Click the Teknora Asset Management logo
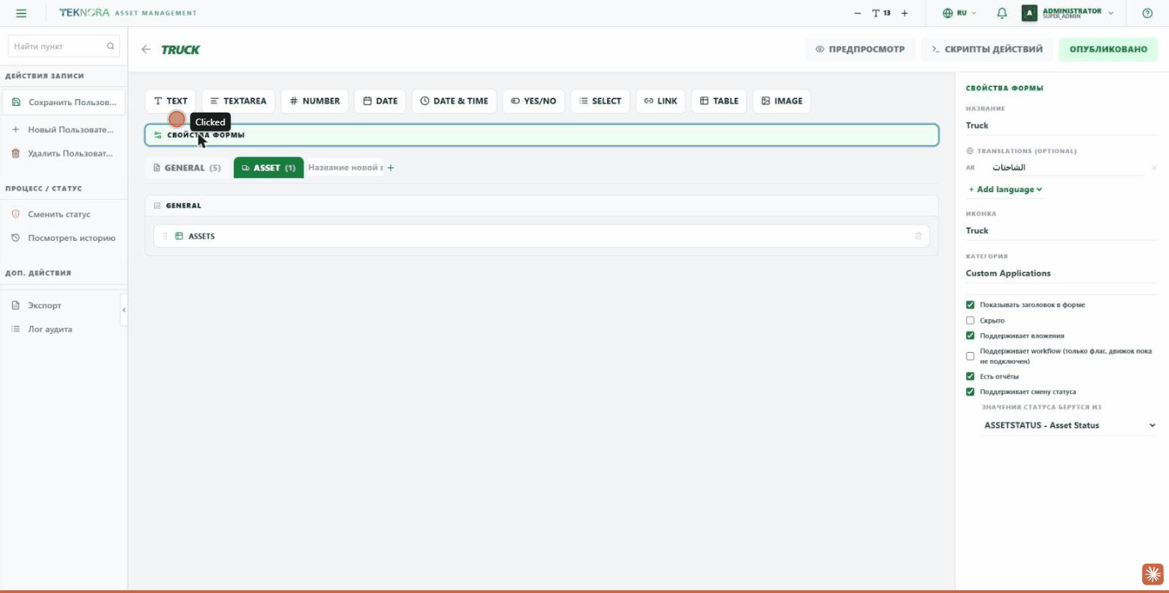1169x593 pixels. click(128, 13)
